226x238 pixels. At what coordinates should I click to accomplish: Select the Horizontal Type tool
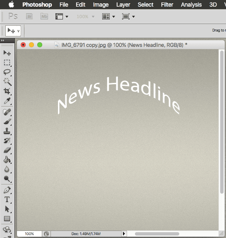coord(7,199)
